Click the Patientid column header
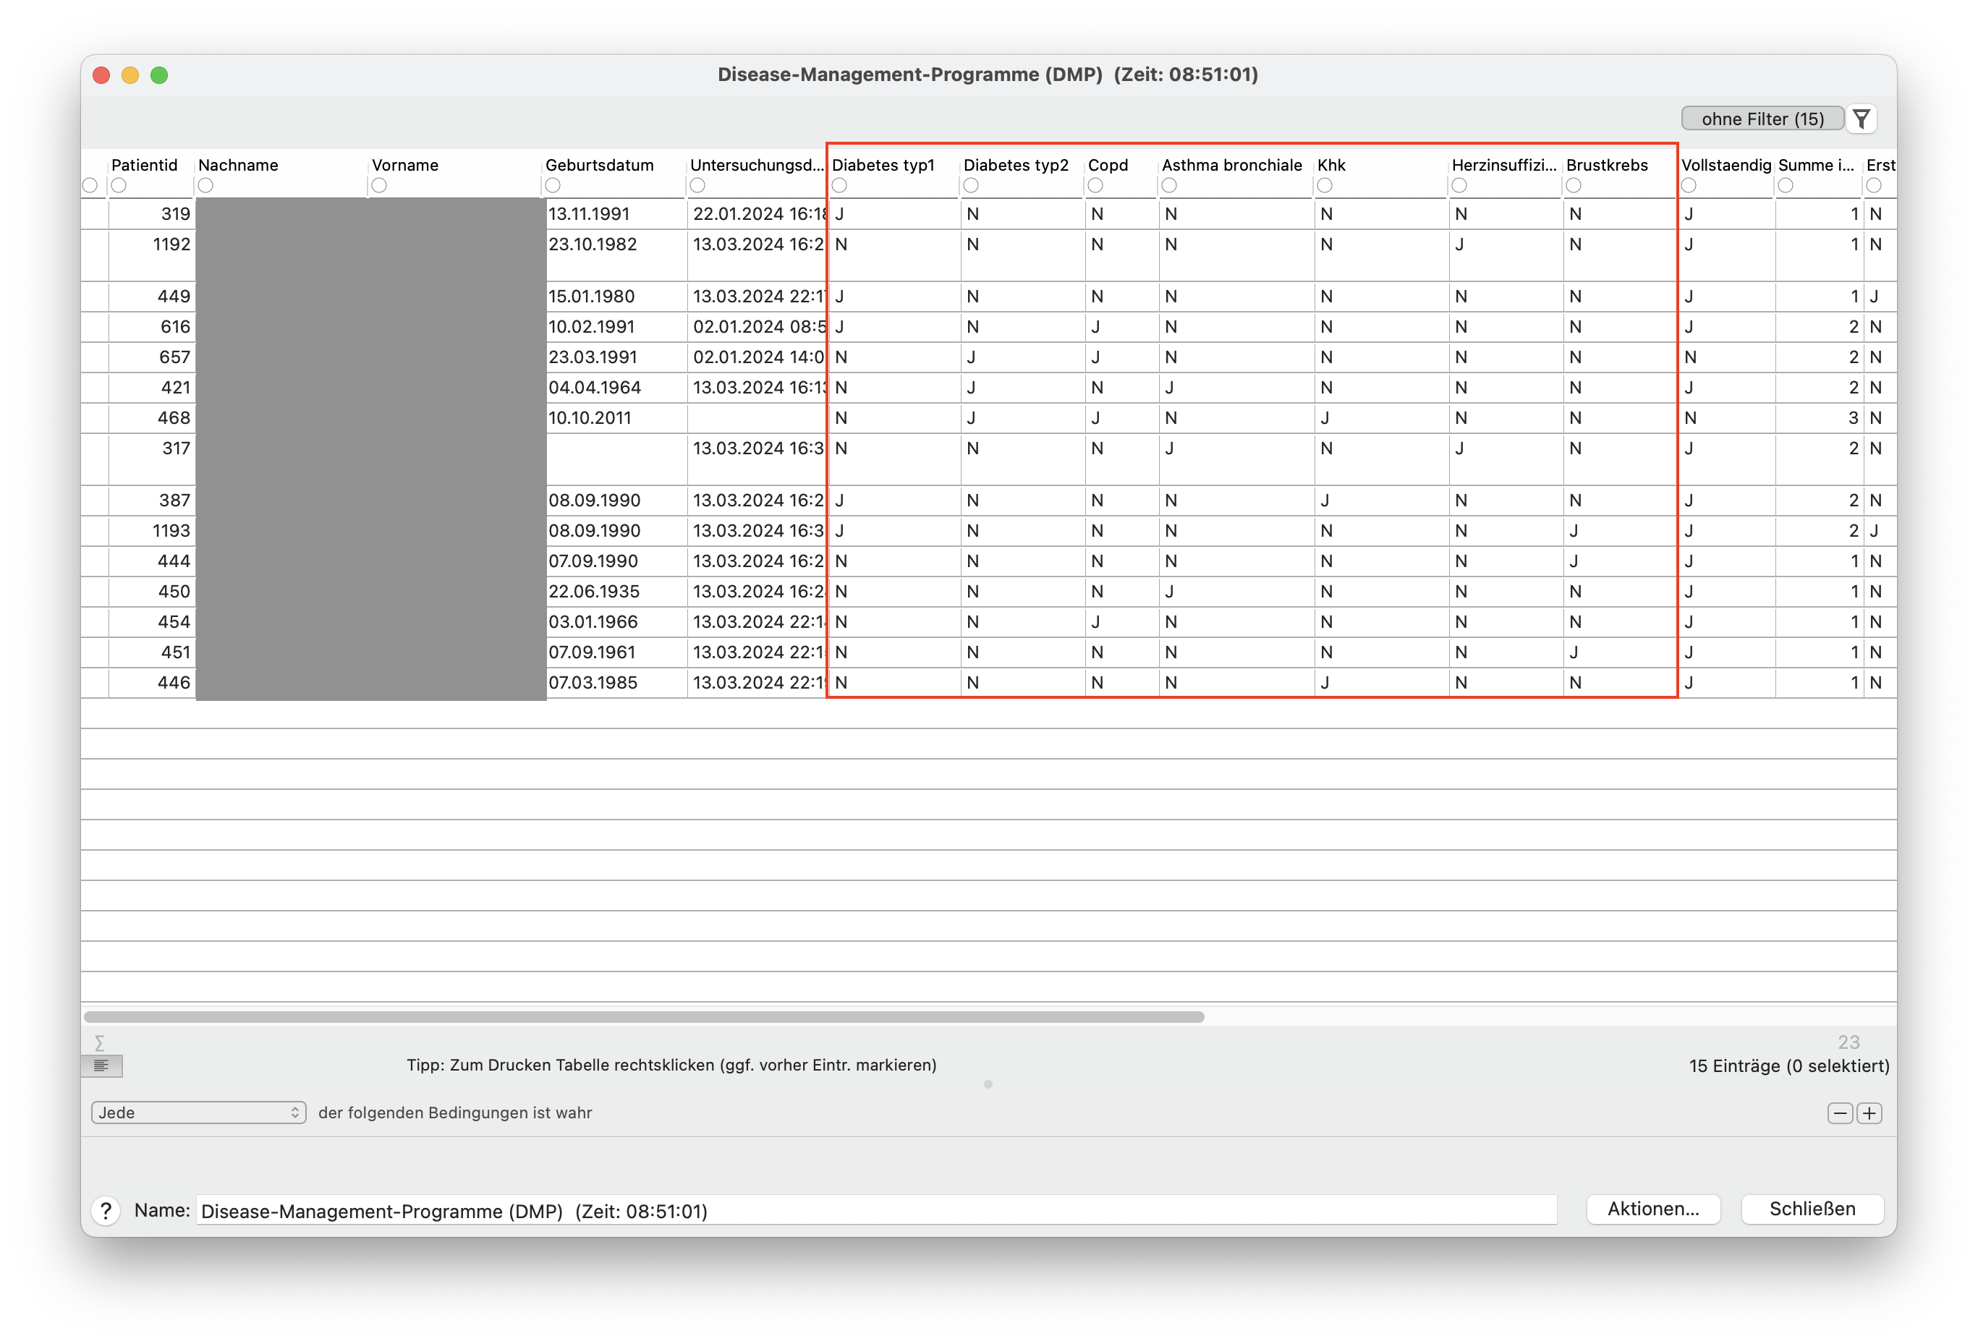The width and height of the screenshot is (1978, 1344). pyautogui.click(x=145, y=165)
